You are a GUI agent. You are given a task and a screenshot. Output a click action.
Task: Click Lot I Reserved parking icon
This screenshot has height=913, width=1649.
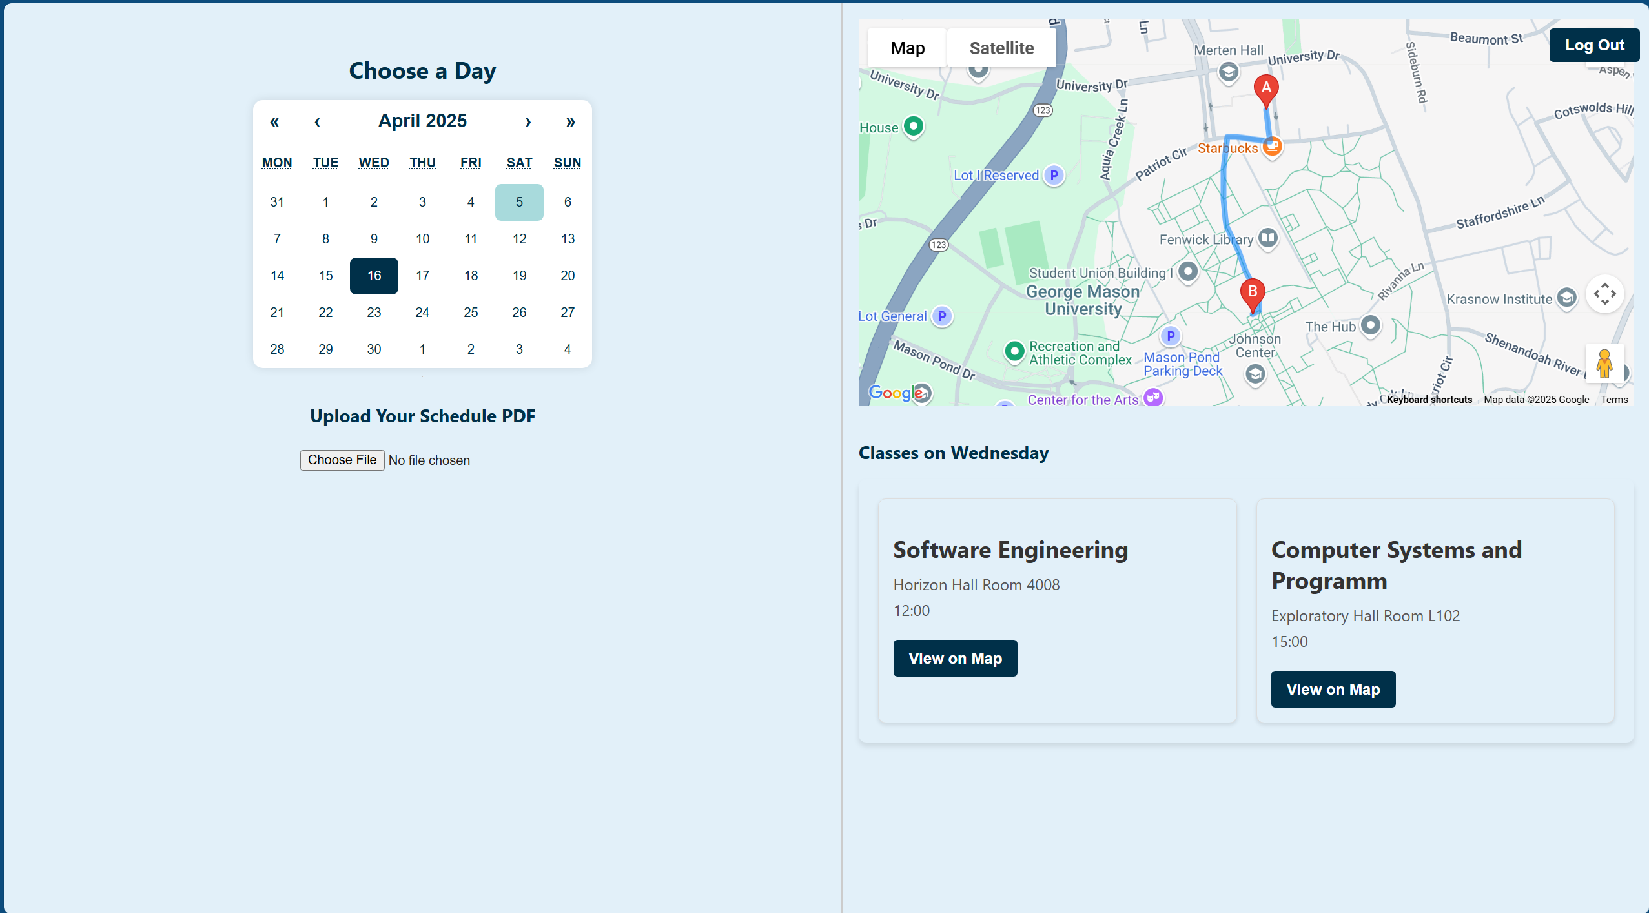1054,175
